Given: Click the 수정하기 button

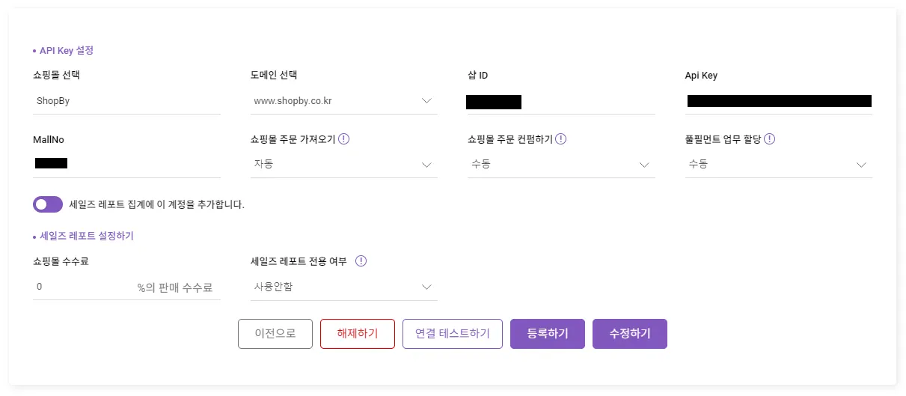Looking at the screenshot, I should [x=629, y=334].
